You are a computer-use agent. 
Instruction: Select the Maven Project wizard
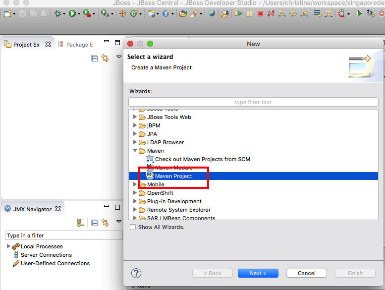[253, 176]
